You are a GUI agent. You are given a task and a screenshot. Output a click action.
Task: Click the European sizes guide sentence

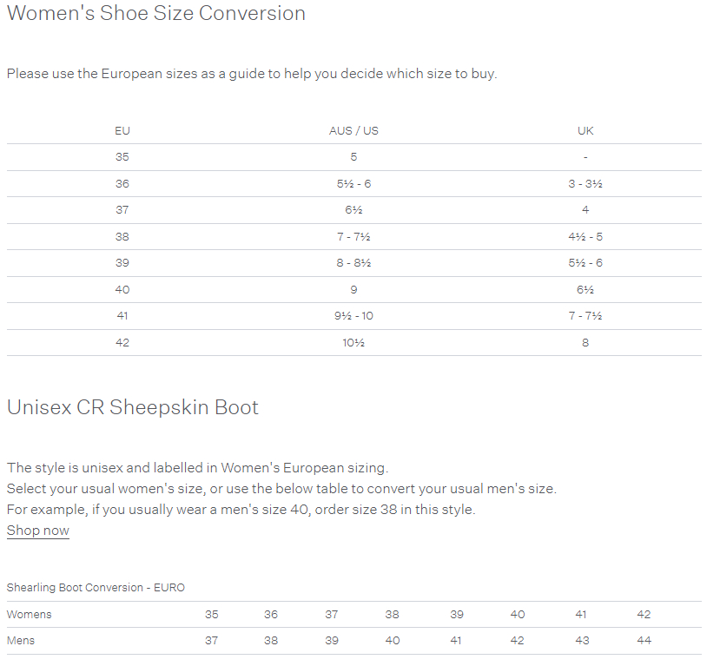tap(252, 74)
